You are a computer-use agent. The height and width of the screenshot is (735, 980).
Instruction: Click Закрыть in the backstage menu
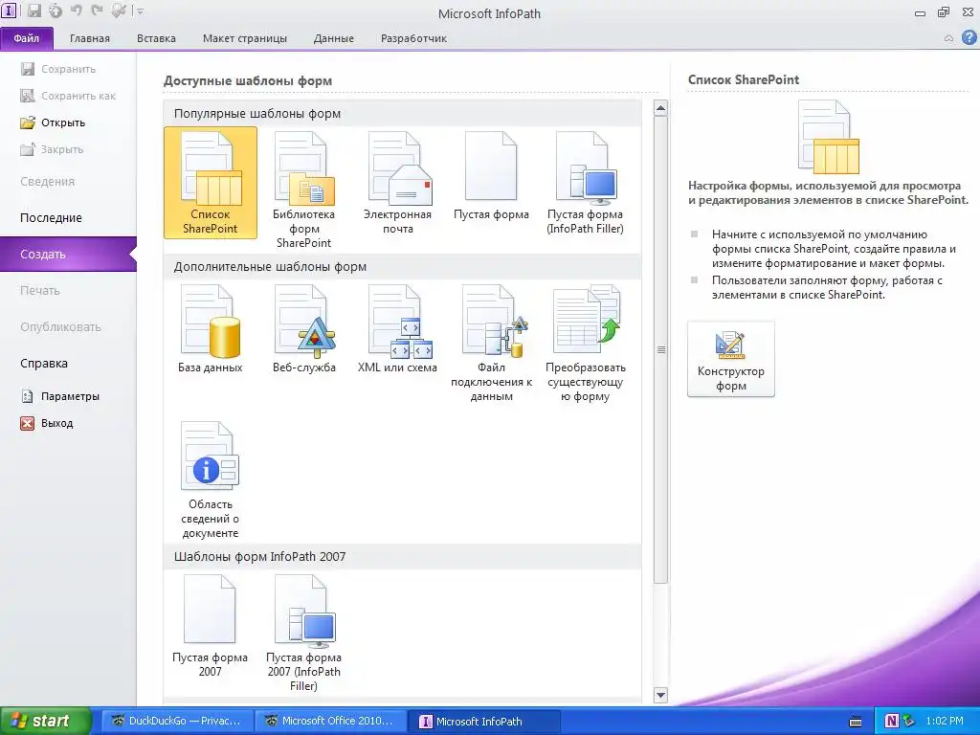pyautogui.click(x=68, y=149)
